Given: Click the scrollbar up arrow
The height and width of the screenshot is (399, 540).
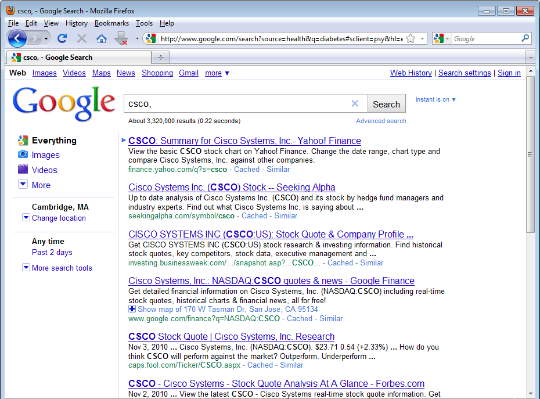Looking at the screenshot, I should click(x=530, y=71).
